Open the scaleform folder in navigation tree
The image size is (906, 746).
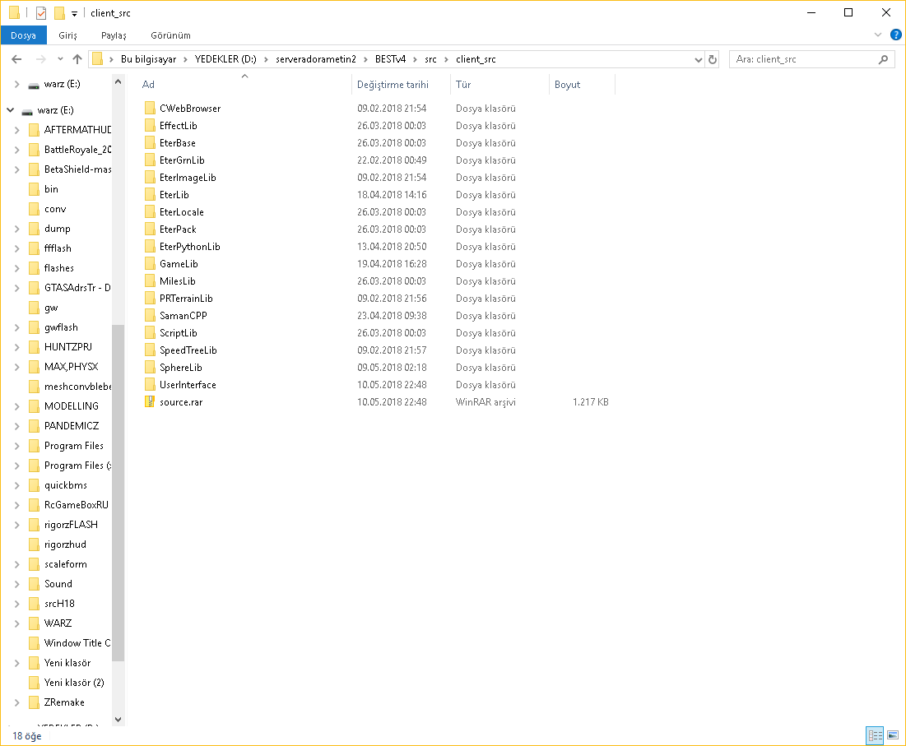(65, 564)
